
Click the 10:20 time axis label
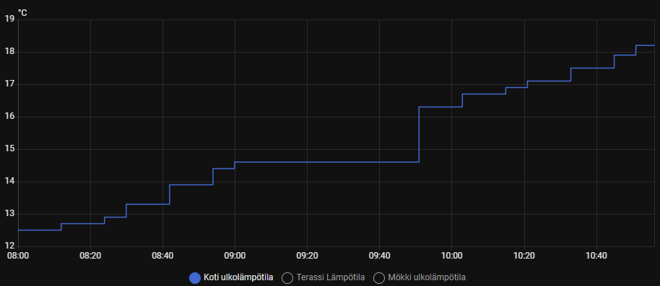[524, 255]
